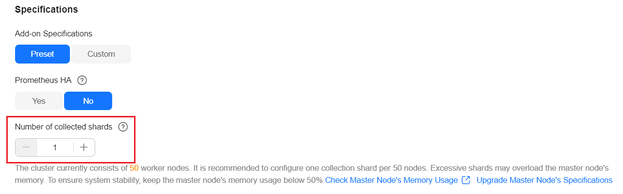Click the Number of collected shards label
The image size is (623, 194).
64,127
